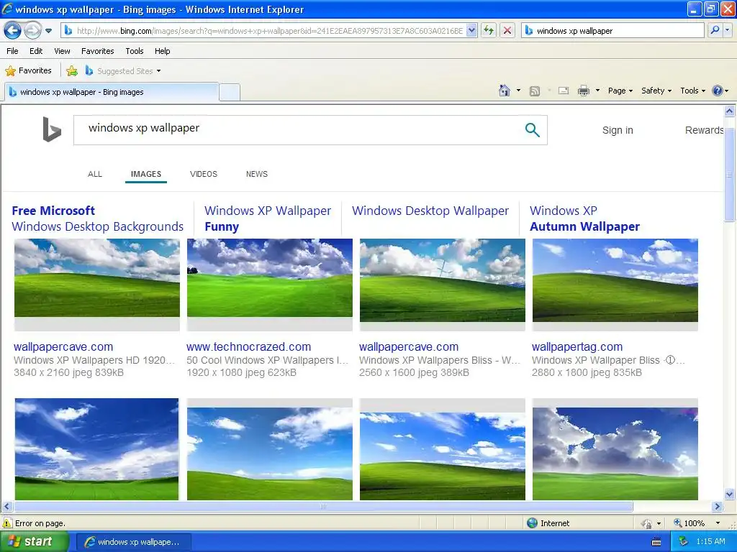This screenshot has width=737, height=552.
Task: Click the Sign in link
Action: tap(618, 130)
